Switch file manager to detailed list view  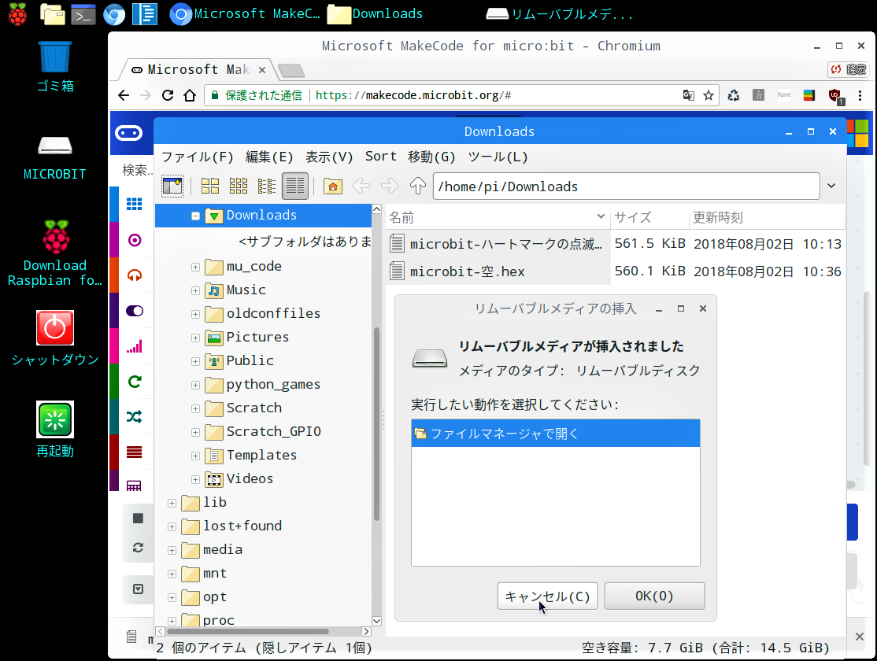click(x=294, y=186)
